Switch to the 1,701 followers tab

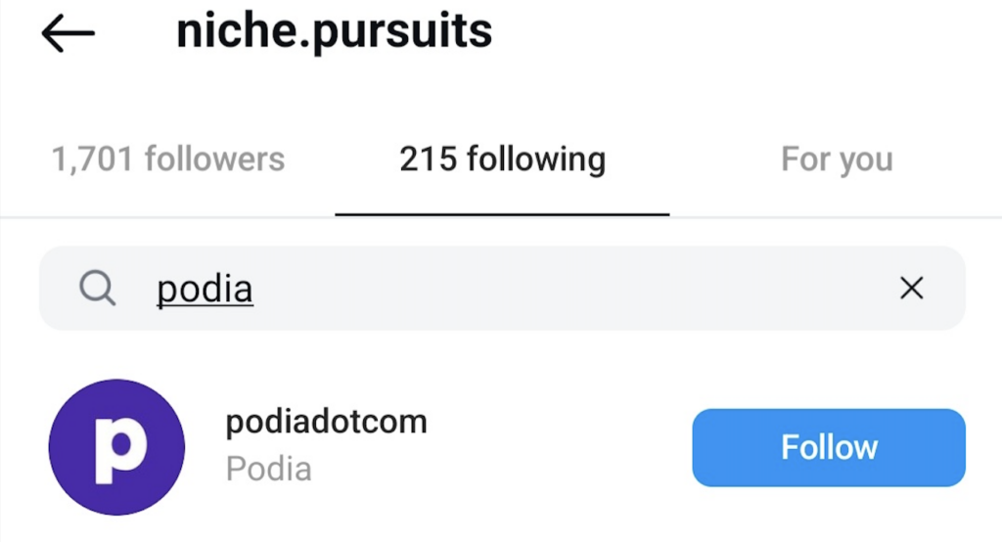coord(168,158)
